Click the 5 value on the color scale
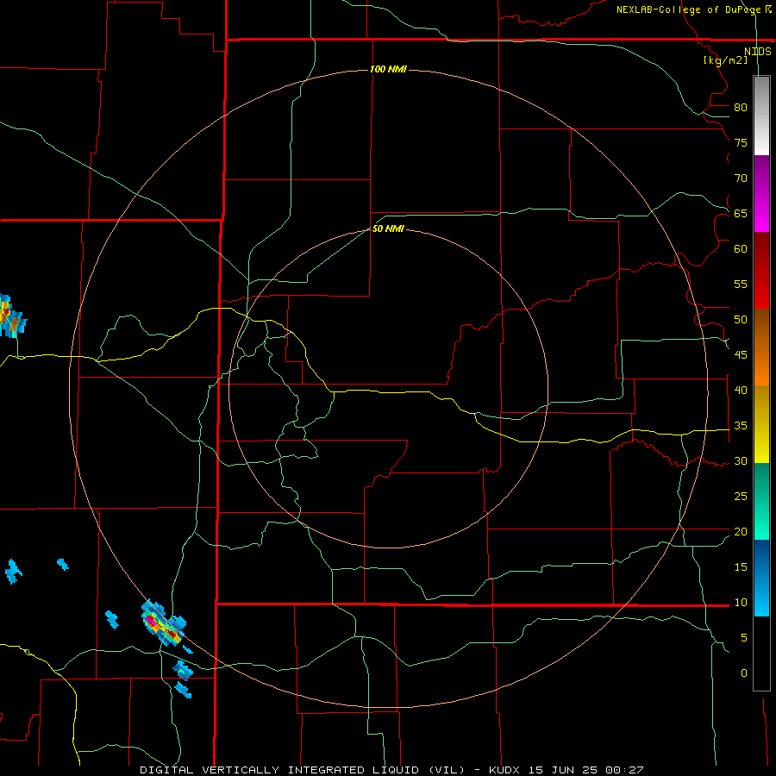 point(744,638)
